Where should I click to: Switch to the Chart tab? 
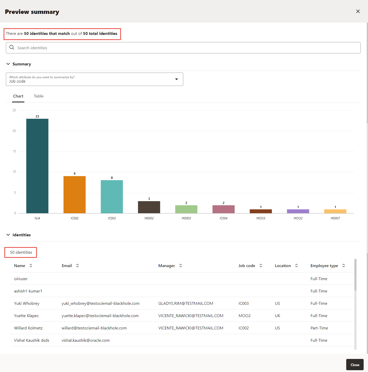(x=18, y=96)
